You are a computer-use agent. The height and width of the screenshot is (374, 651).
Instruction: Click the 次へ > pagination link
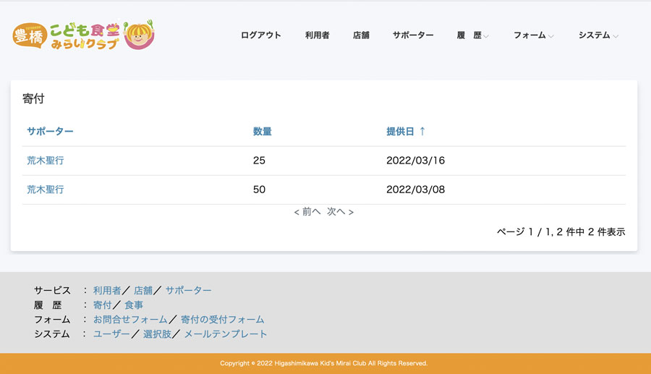click(340, 212)
